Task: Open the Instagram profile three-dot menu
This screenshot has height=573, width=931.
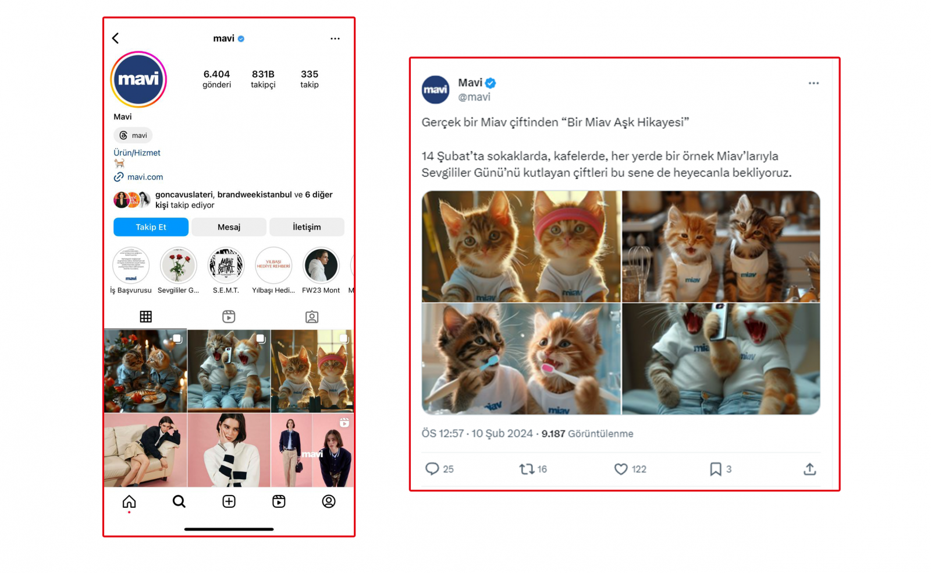Action: [x=335, y=38]
